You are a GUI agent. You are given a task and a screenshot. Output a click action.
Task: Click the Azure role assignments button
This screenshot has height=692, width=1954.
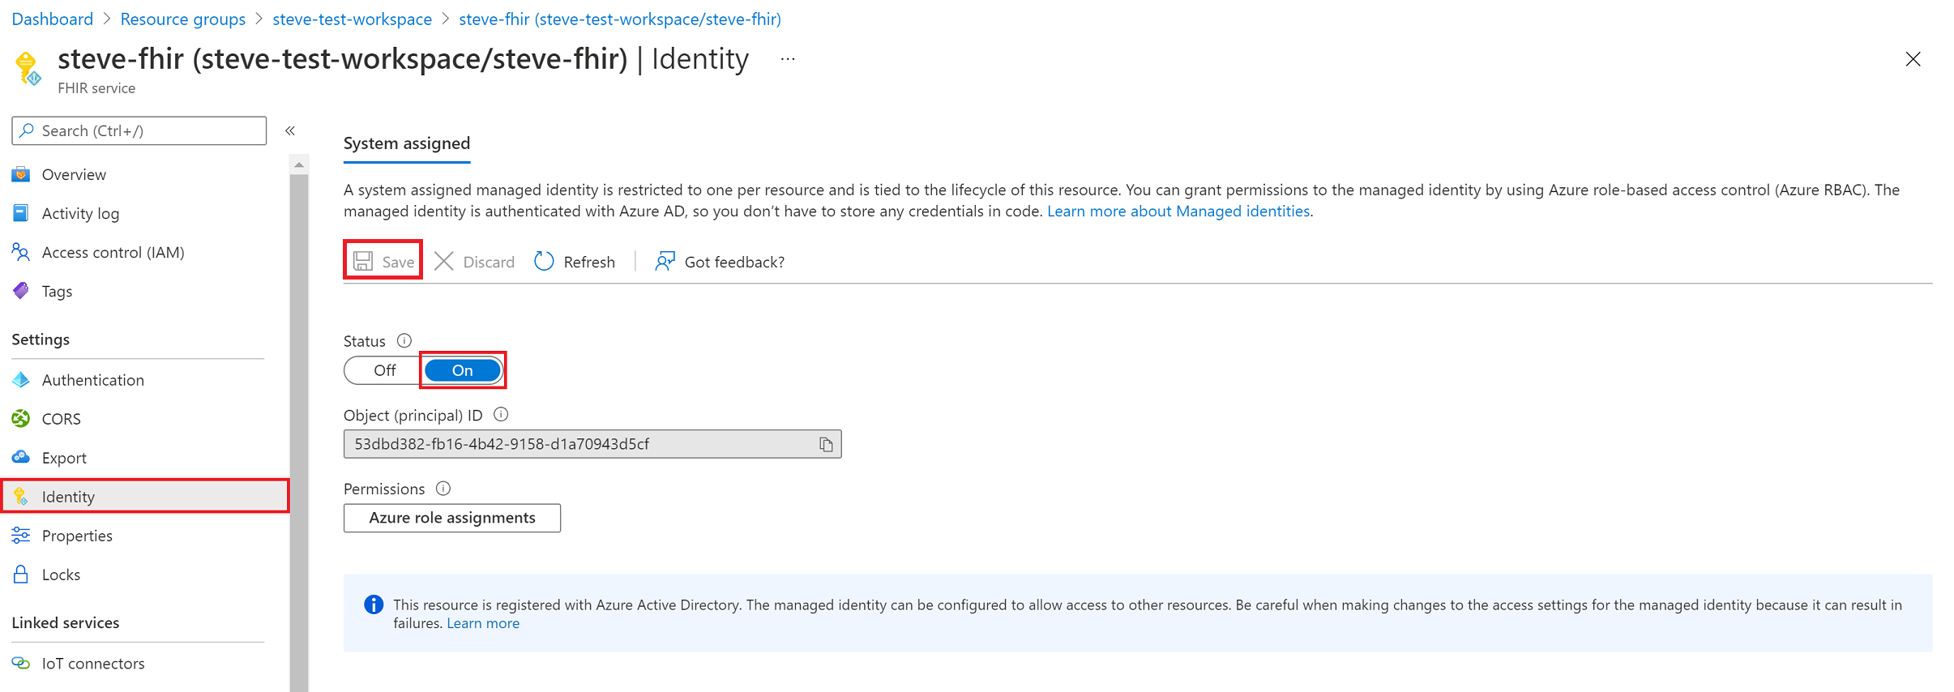[x=452, y=518]
